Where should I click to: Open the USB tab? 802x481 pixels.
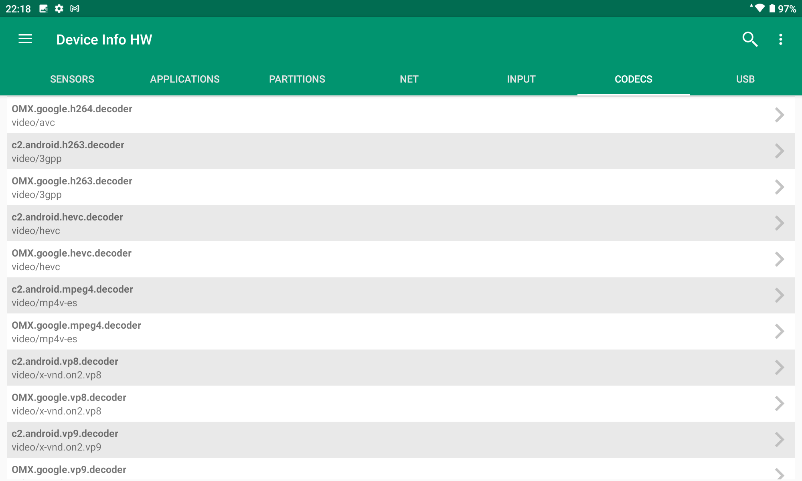[745, 79]
